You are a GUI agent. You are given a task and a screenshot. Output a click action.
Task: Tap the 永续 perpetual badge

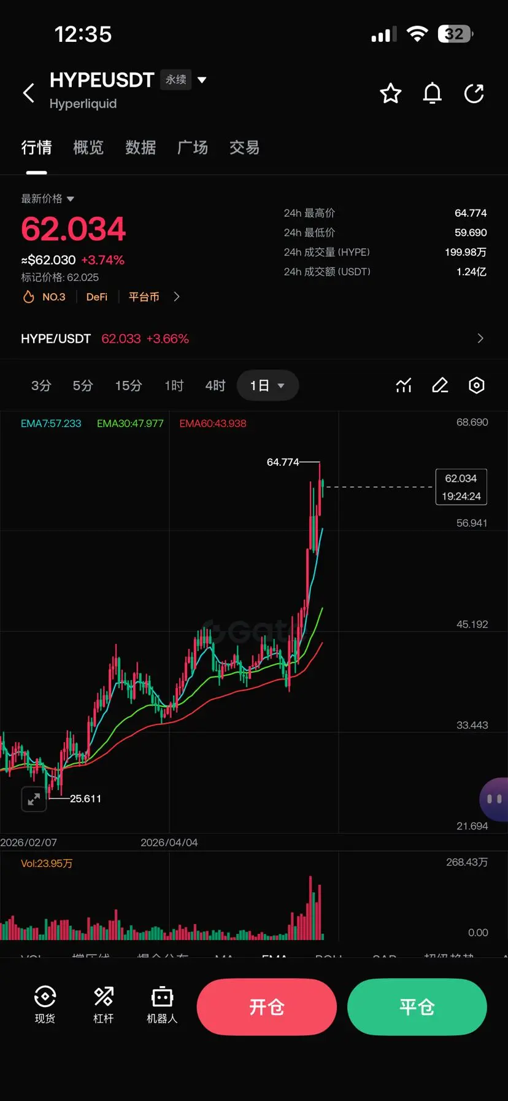tap(176, 80)
